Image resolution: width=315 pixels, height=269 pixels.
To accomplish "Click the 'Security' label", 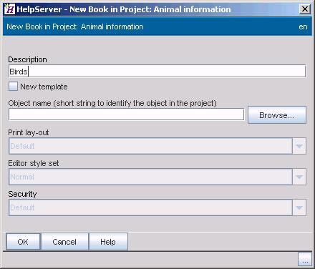I will tap(22, 194).
